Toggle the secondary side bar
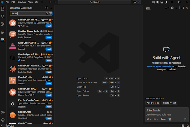 coord(166,2)
